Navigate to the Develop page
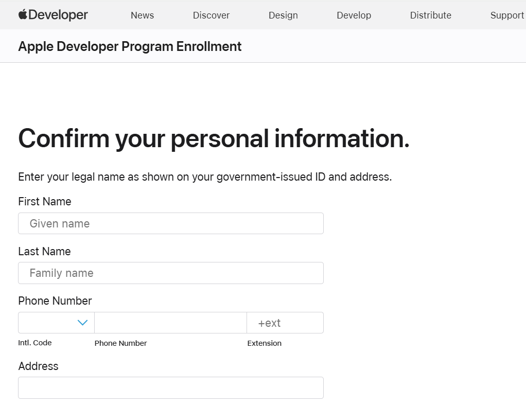 [x=354, y=15]
